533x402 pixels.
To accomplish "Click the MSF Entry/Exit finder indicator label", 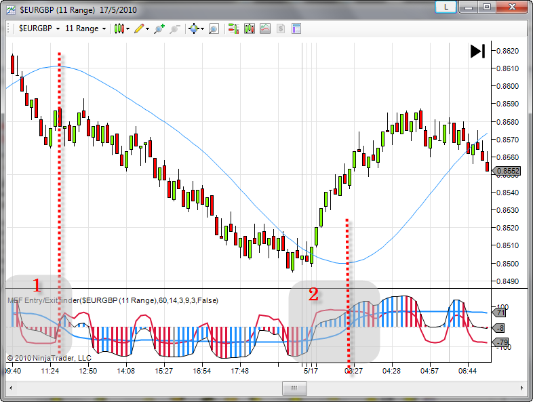I will coord(113,300).
